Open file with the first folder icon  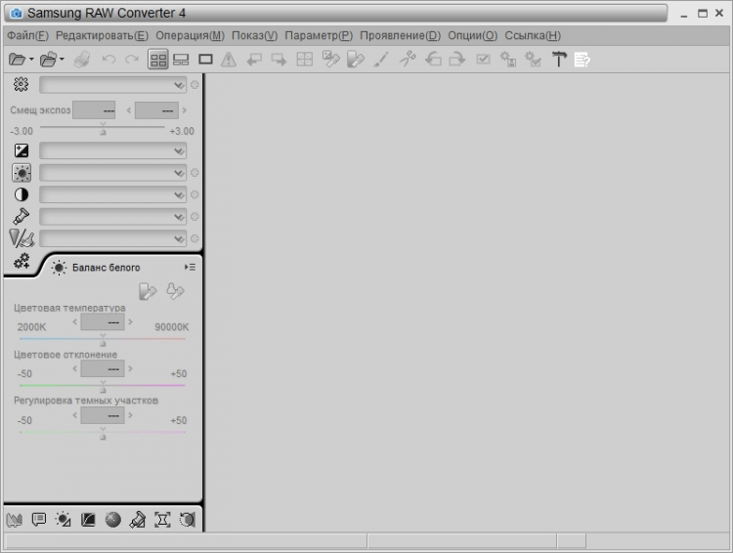coord(18,60)
